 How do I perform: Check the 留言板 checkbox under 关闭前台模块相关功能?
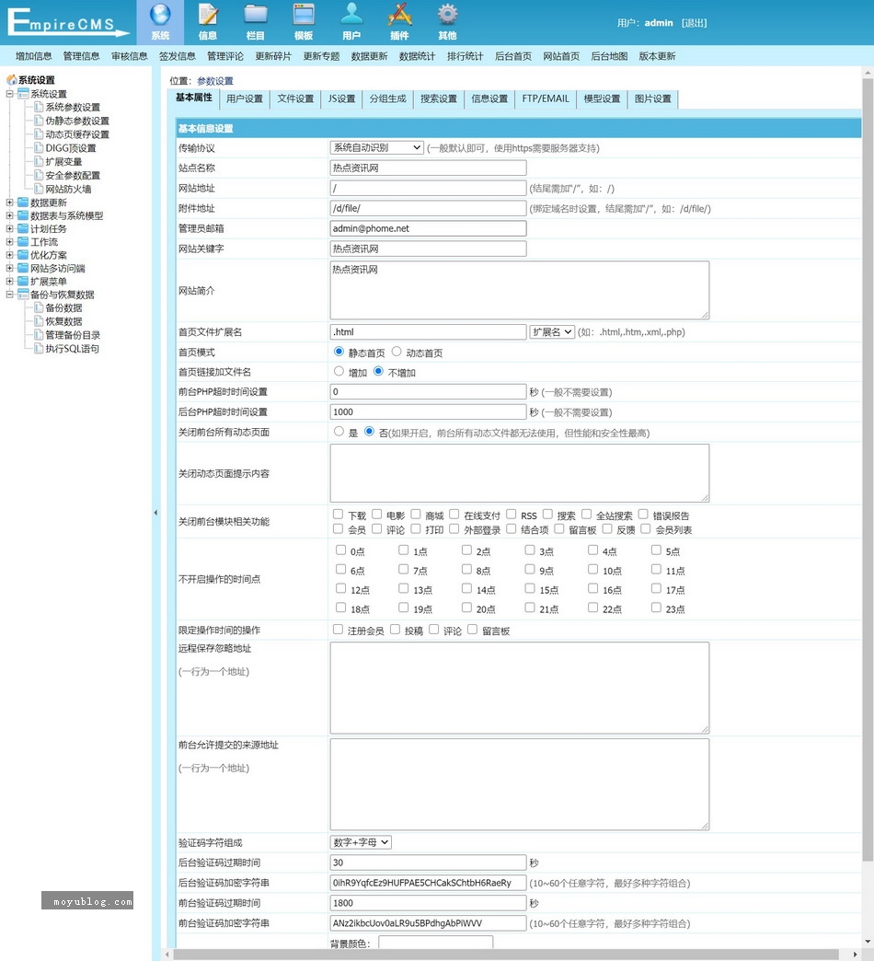click(x=559, y=528)
